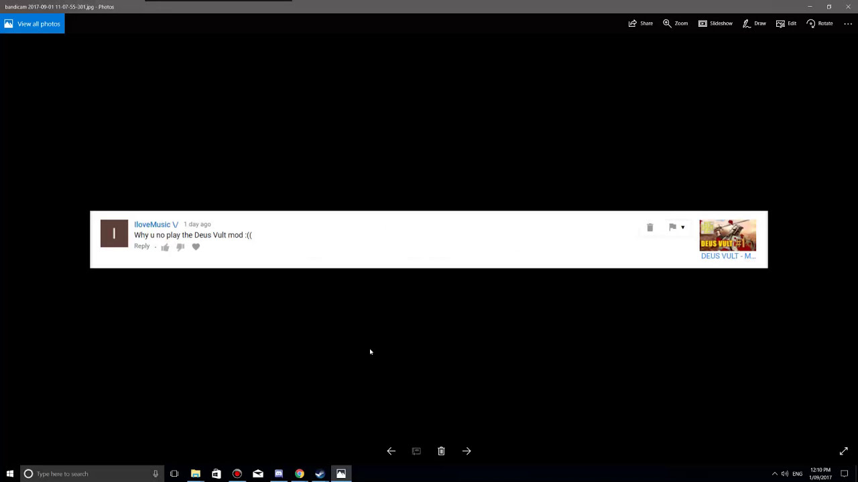Click the flag icon on comment
Viewport: 858px width, 482px height.
672,228
